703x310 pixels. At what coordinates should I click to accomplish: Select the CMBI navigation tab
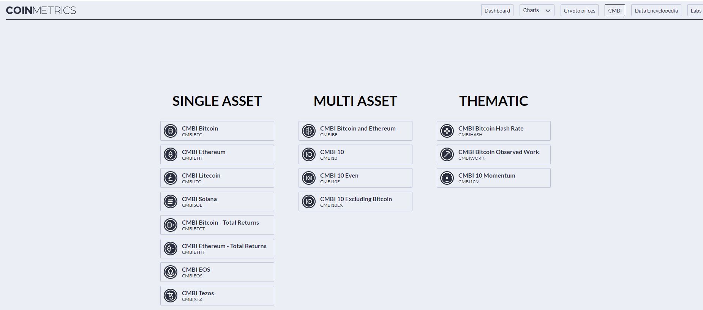tap(615, 10)
